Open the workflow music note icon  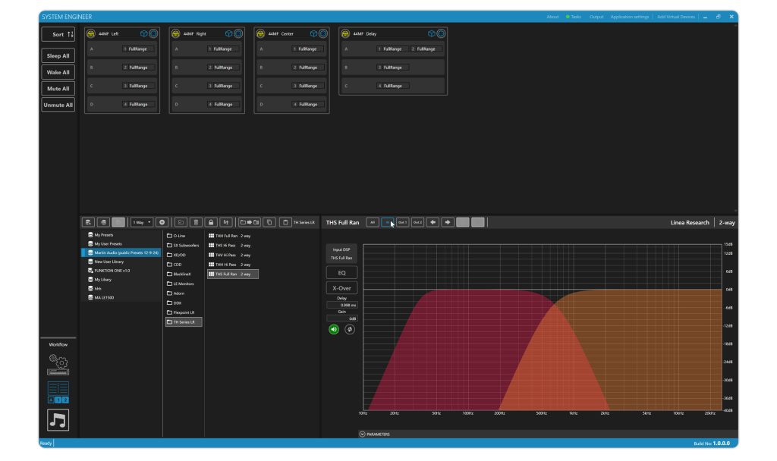[x=58, y=420]
